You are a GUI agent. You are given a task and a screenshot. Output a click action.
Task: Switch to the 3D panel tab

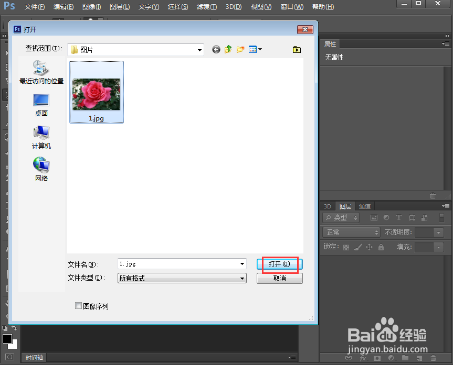(328, 206)
